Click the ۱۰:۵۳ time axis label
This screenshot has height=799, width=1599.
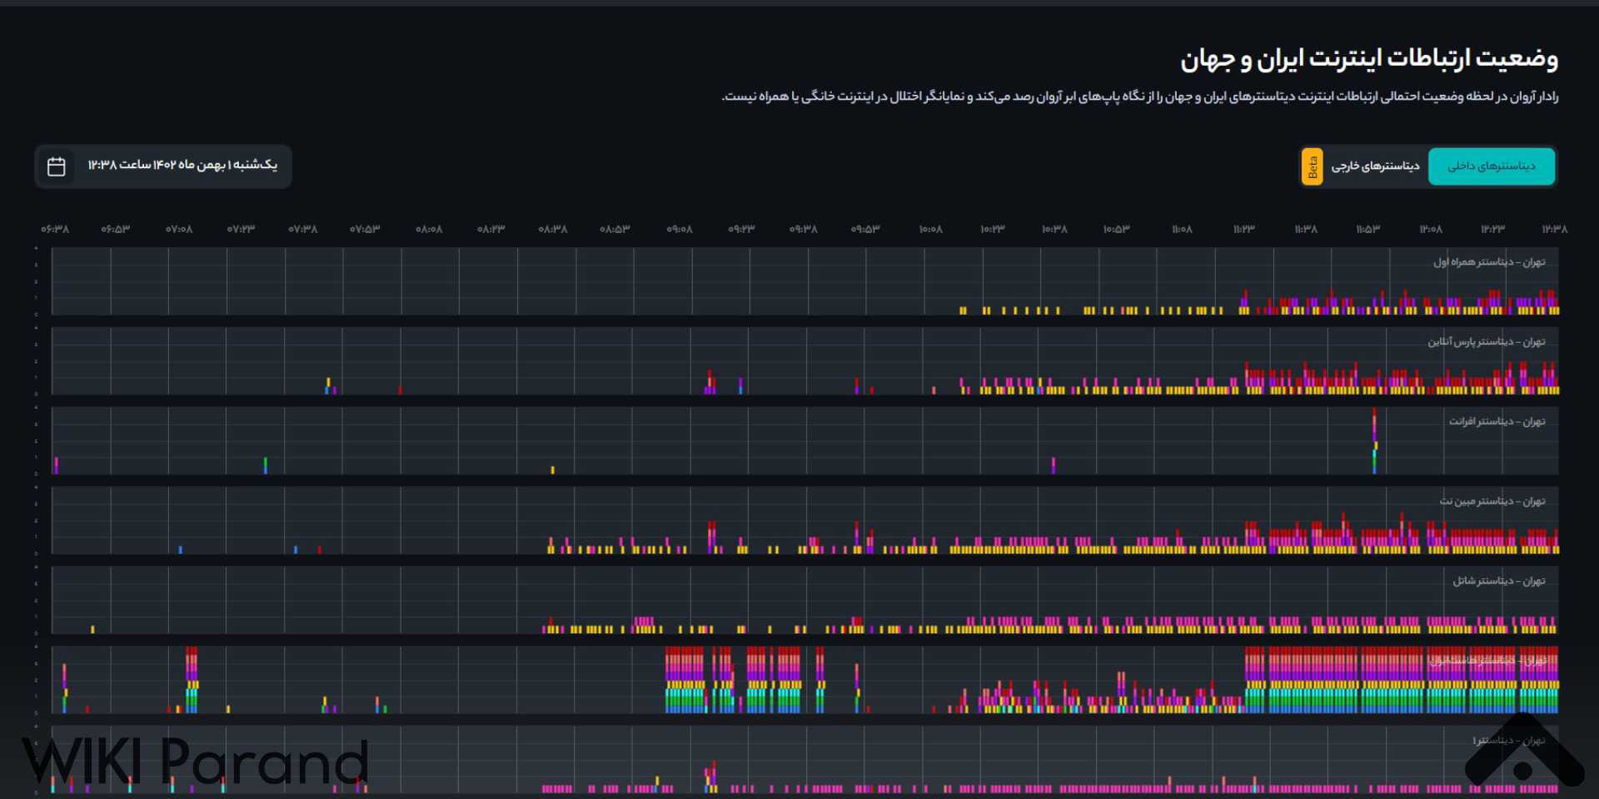(1117, 229)
